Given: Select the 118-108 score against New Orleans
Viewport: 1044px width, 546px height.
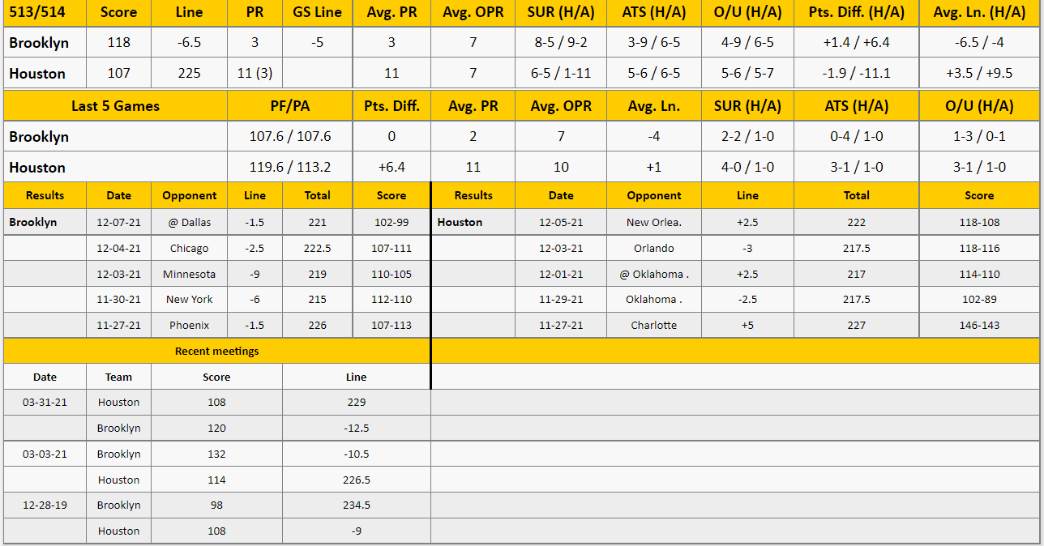Looking at the screenshot, I should click(x=978, y=222).
